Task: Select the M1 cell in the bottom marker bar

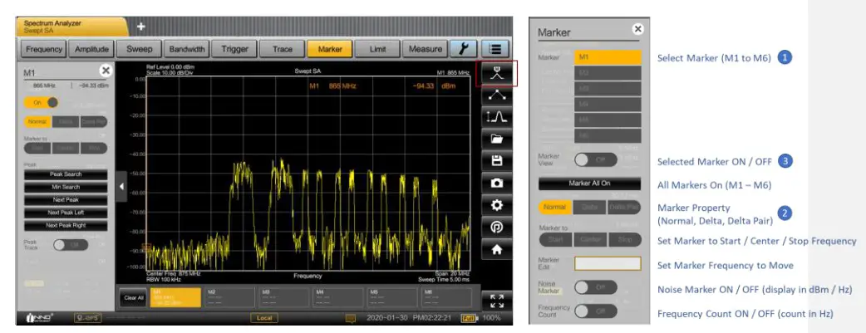Action: (x=175, y=297)
